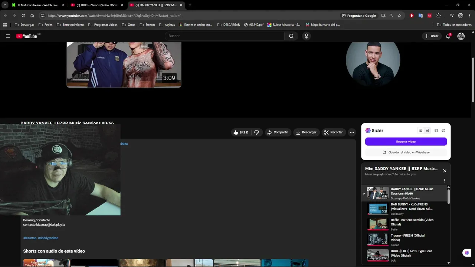Screen dimensions: 475x267
Task: Open Stream bookmark folder
Action: pos(147,25)
